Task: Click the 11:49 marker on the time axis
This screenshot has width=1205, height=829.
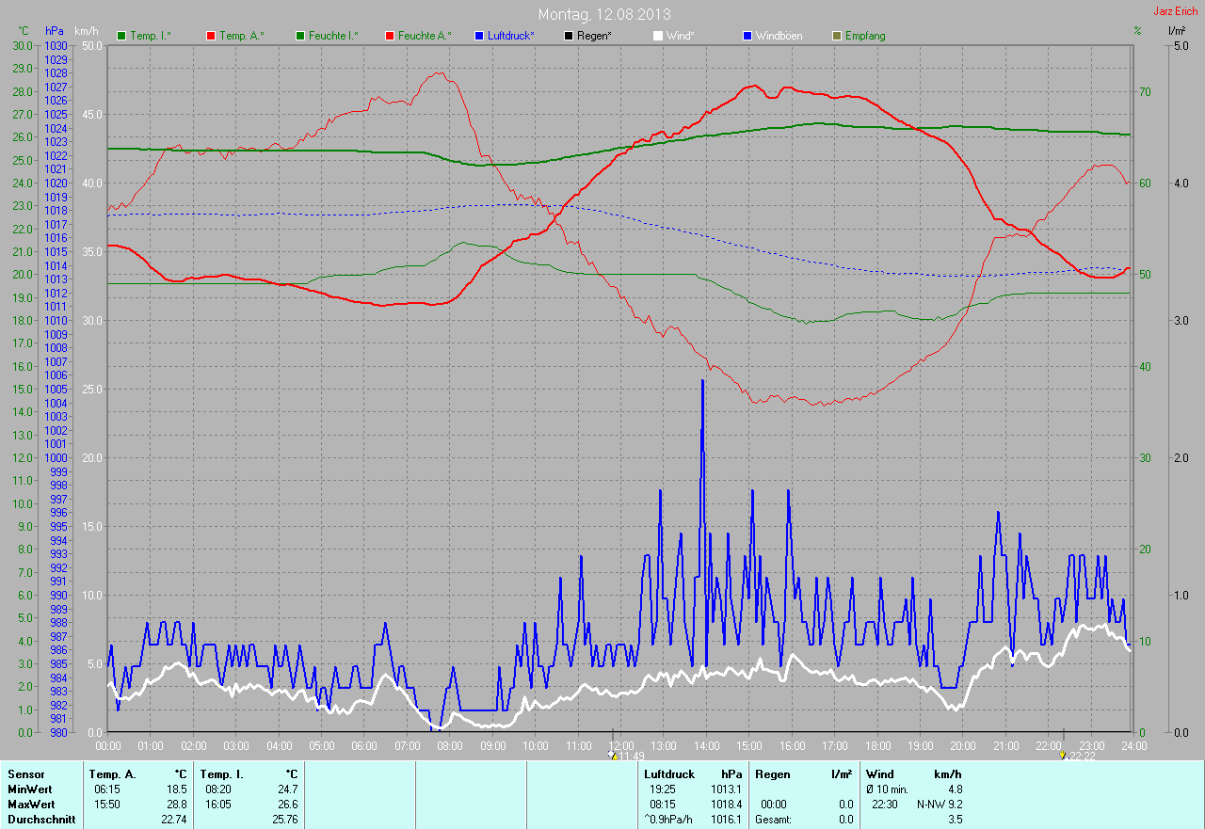Action: click(x=628, y=756)
